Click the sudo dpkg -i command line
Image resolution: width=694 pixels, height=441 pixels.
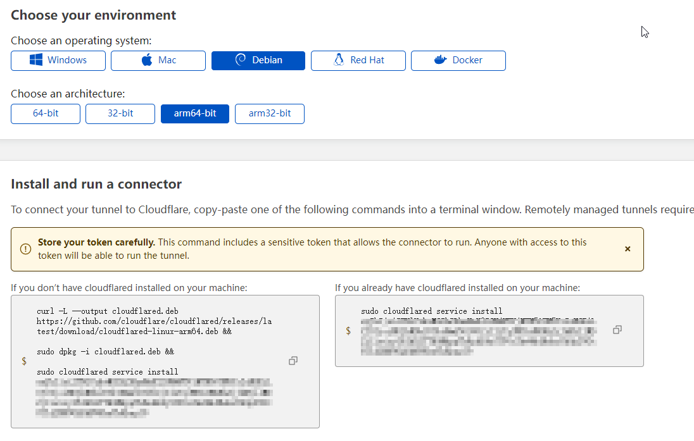(105, 351)
